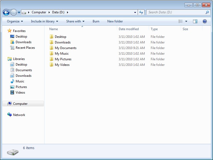Select the My Pictures folder icon
213x160 pixels.
coord(51,59)
